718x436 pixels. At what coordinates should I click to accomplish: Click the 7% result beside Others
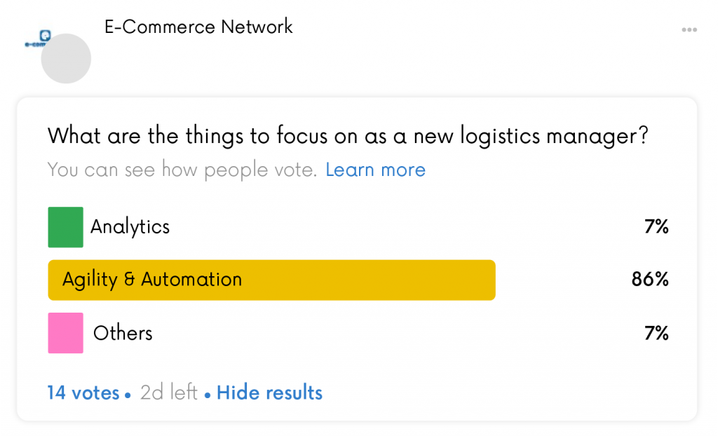[x=656, y=334]
